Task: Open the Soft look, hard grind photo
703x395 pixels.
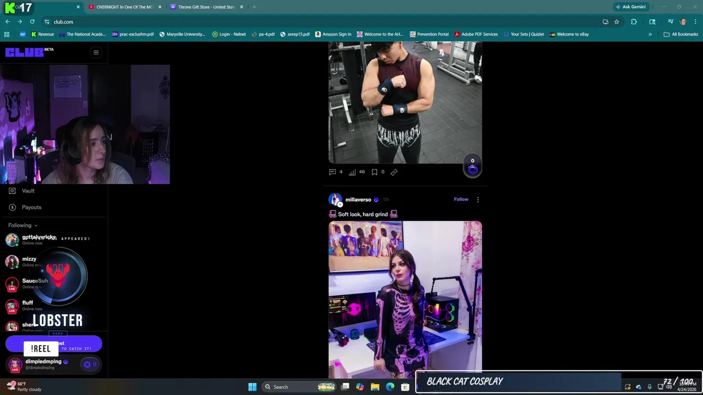Action: tap(405, 300)
